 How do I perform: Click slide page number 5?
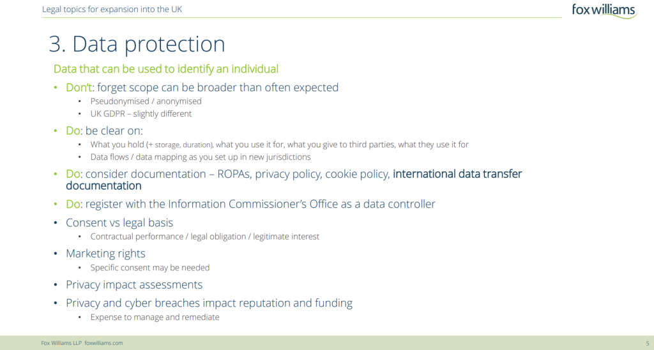pos(648,344)
